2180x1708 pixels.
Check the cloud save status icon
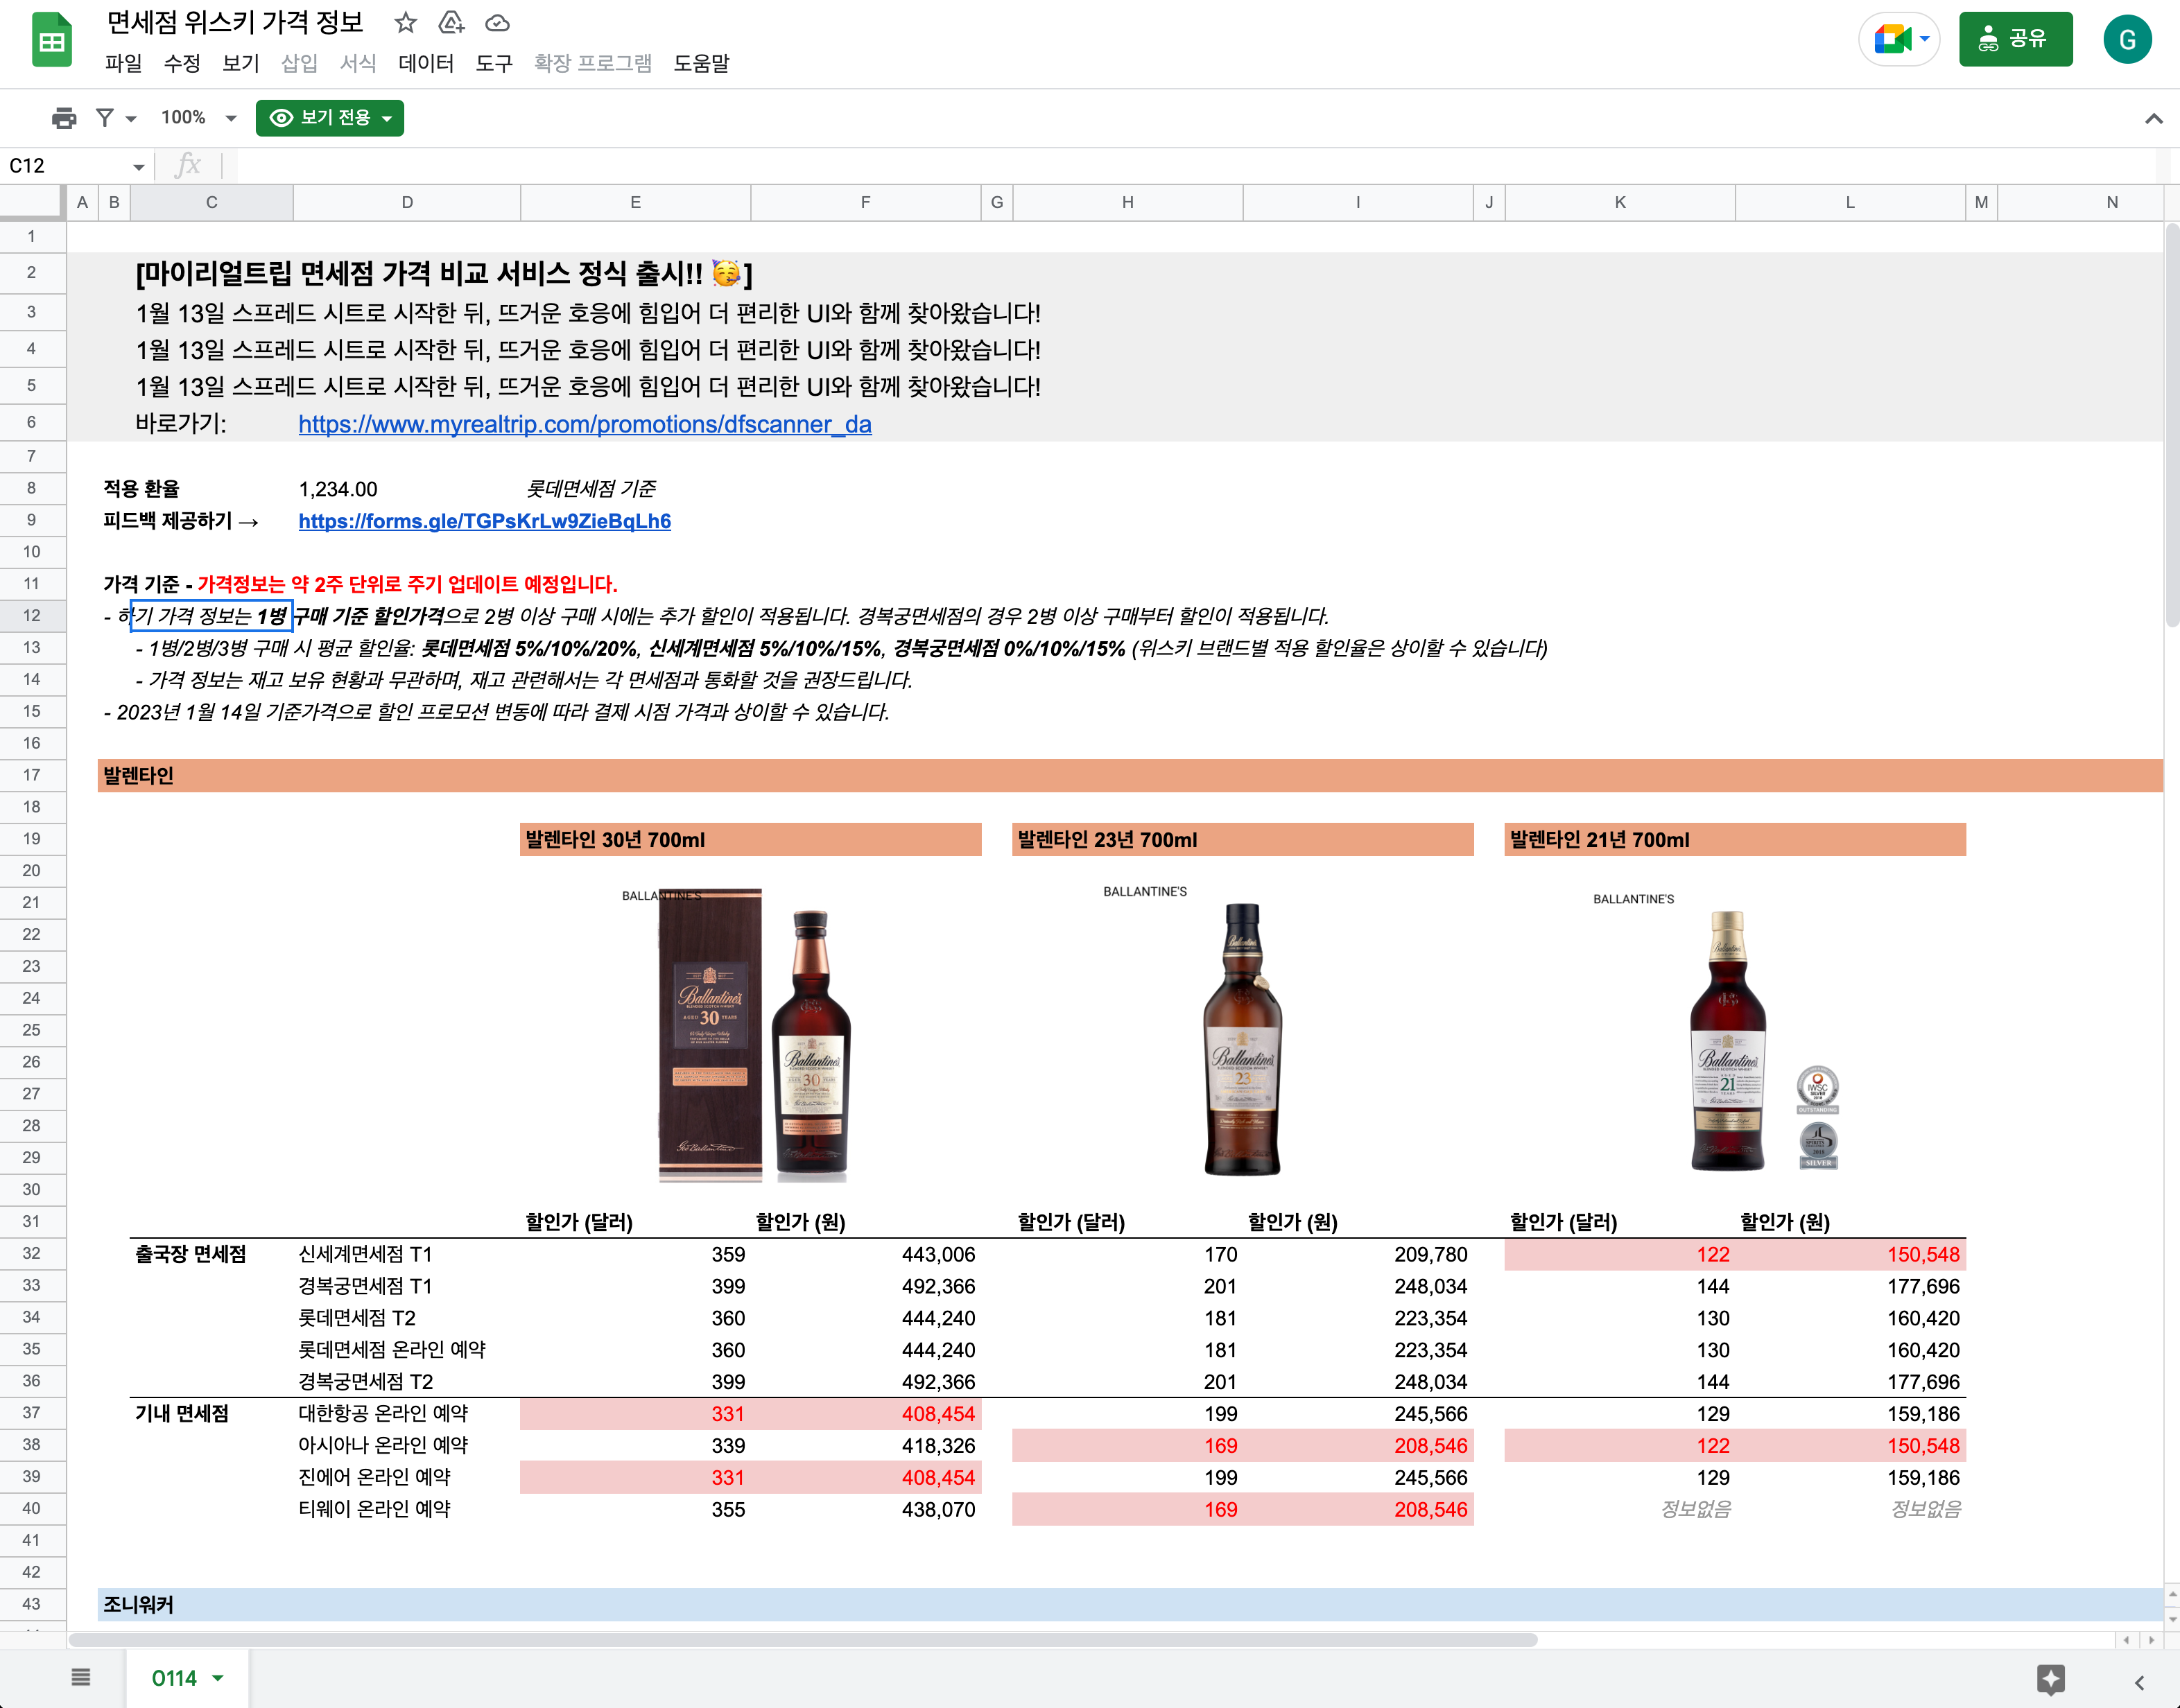497,22
